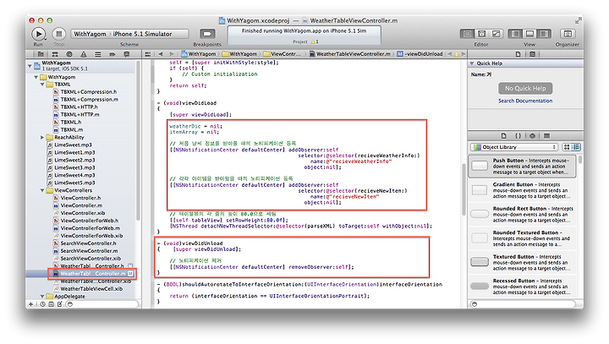Jump to next issue arrow
Screen dimensions: 609x344
463,54
